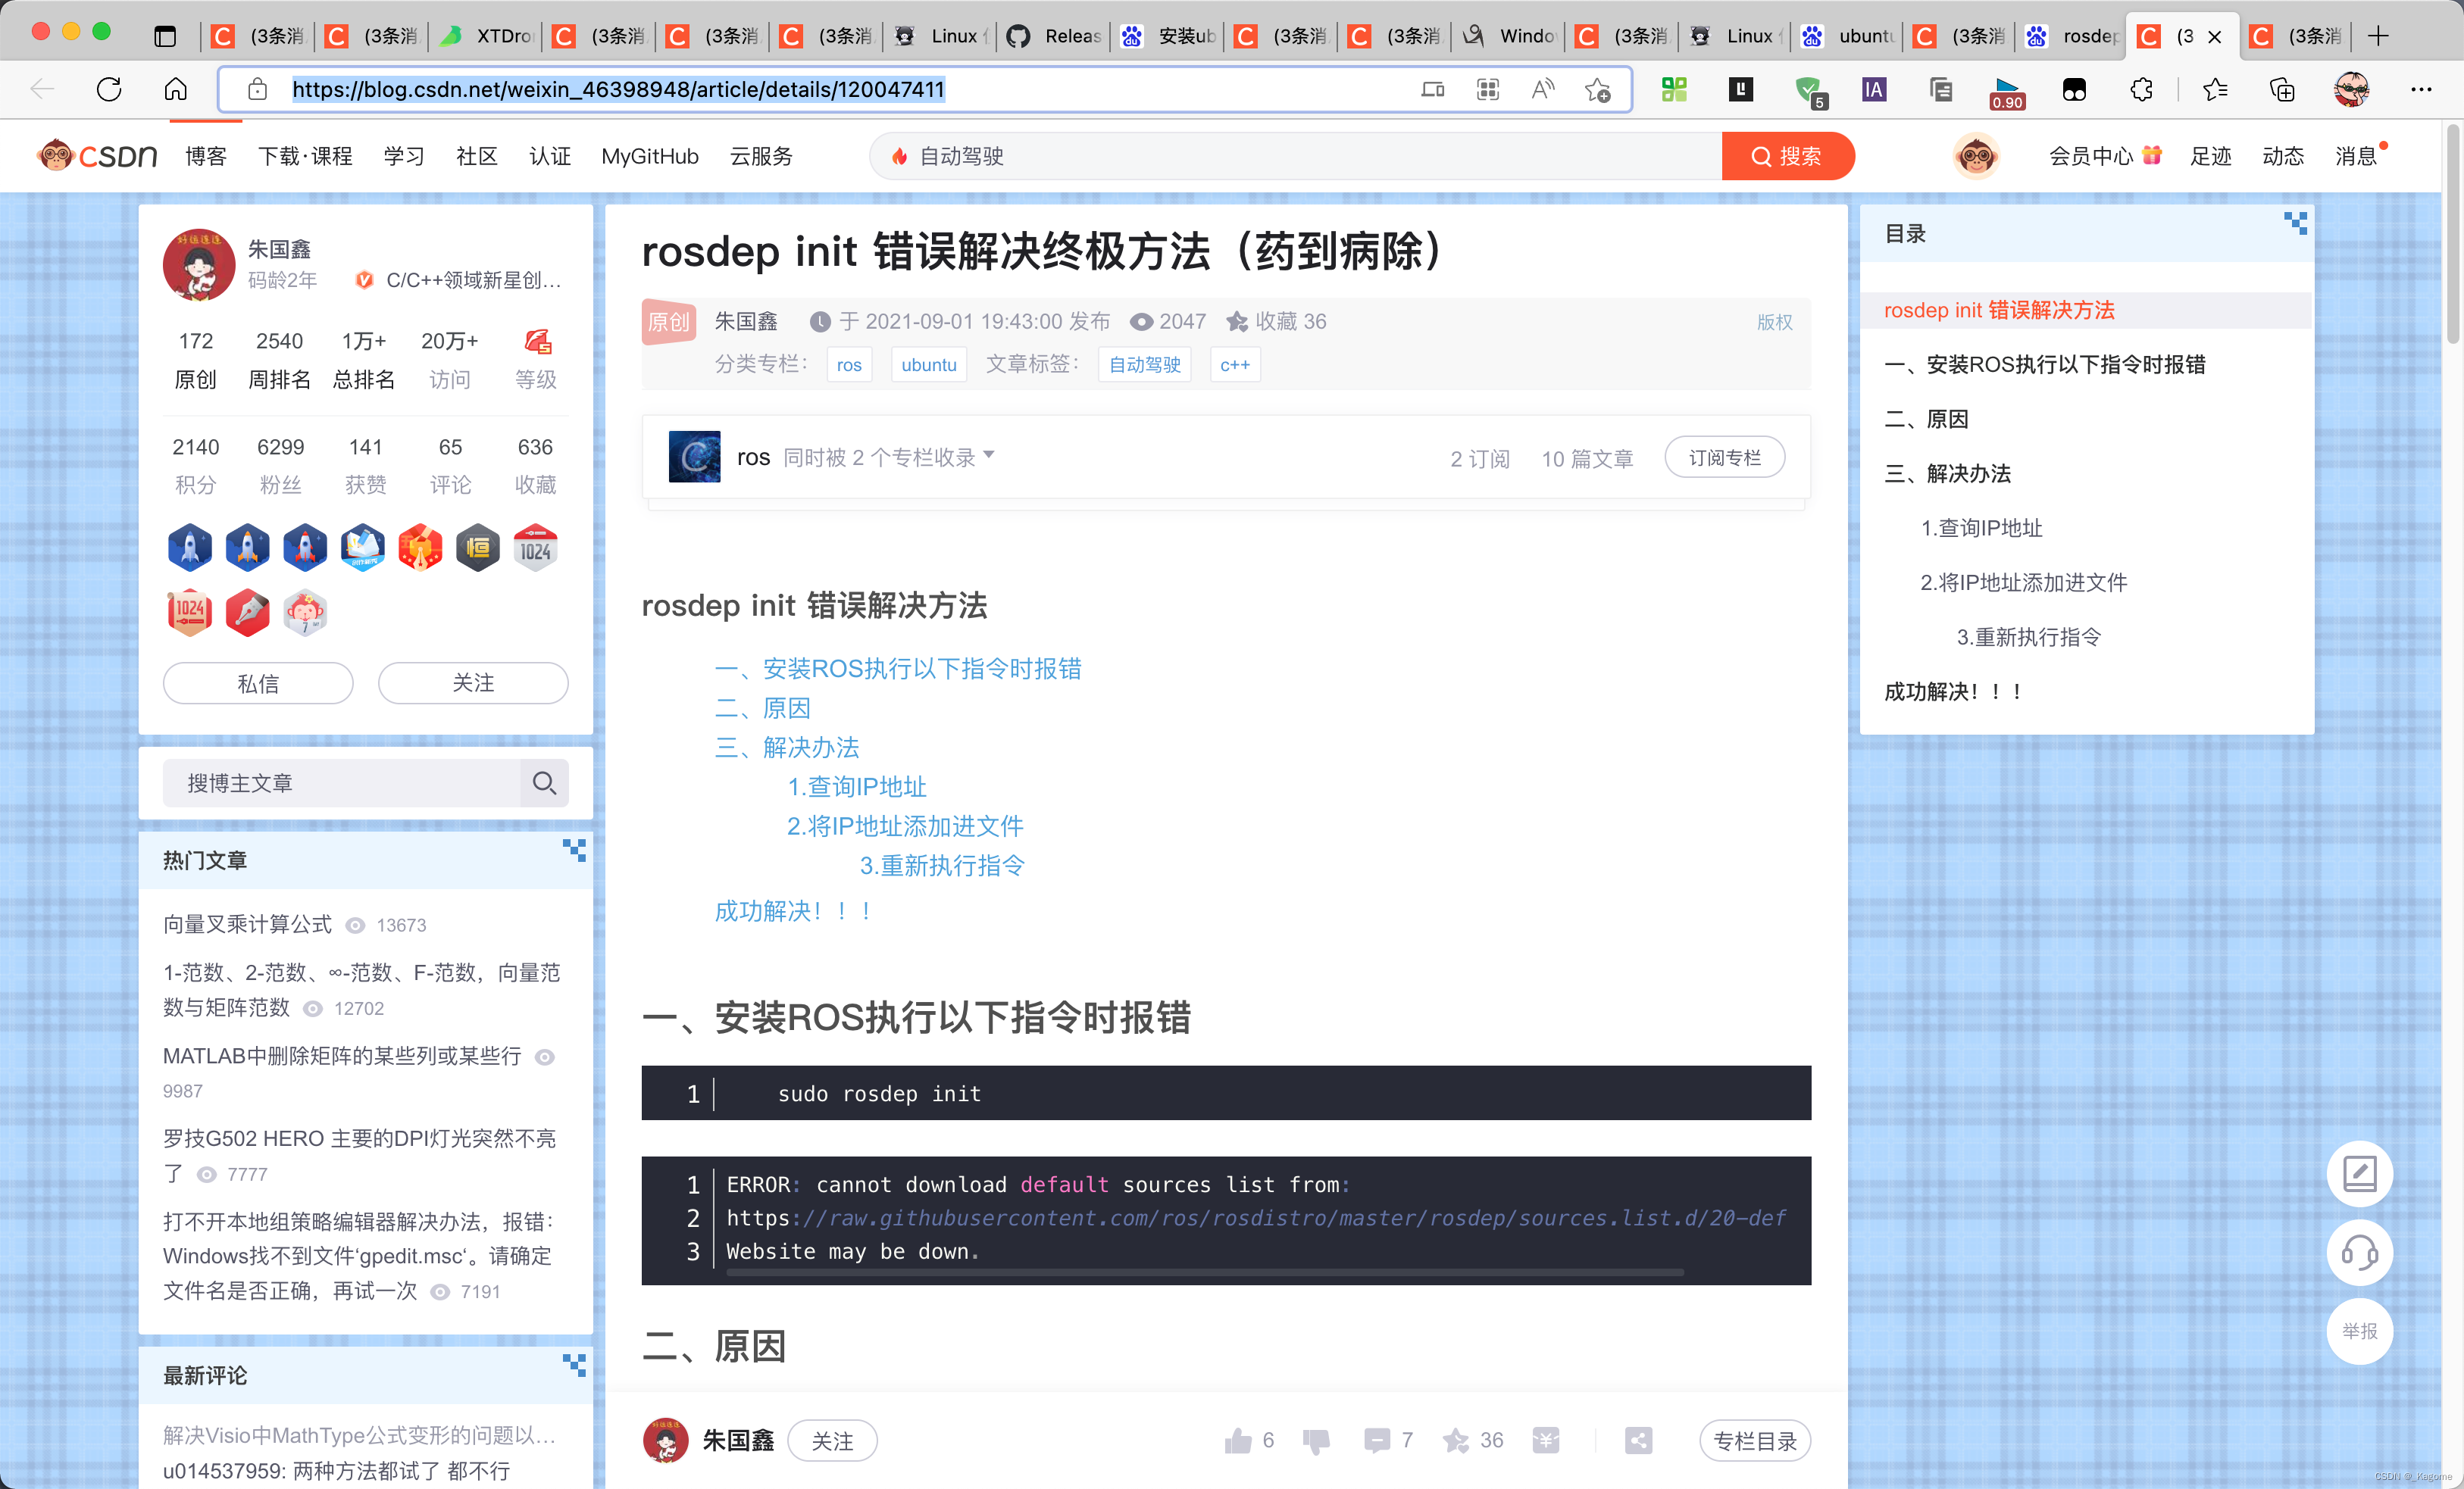2464x1489 pixels.
Task: Open the browser extensions puzzle icon
Action: point(2141,90)
